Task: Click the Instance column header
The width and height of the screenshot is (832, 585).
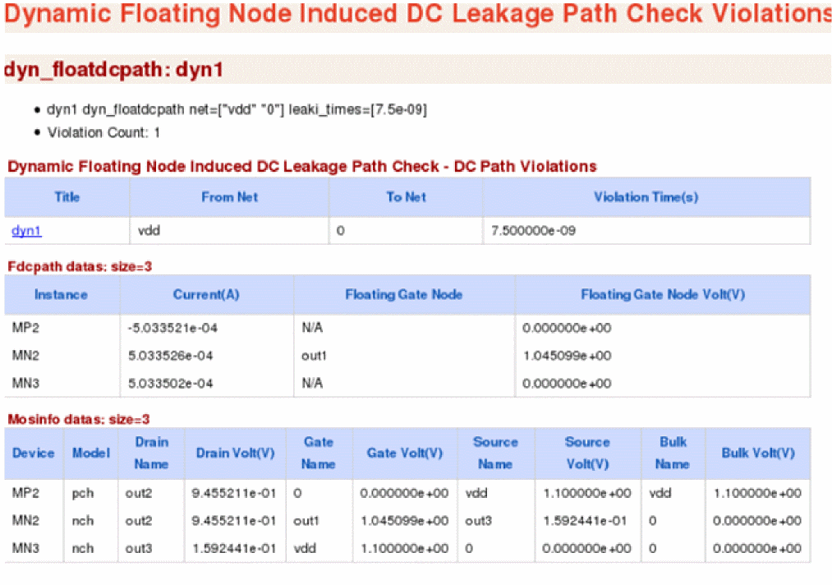Action: point(61,294)
